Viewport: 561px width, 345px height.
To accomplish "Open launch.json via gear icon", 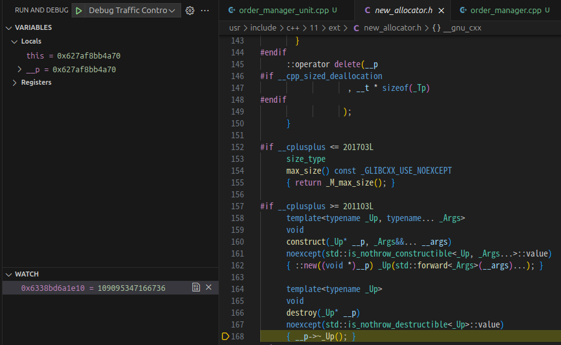I will [190, 11].
